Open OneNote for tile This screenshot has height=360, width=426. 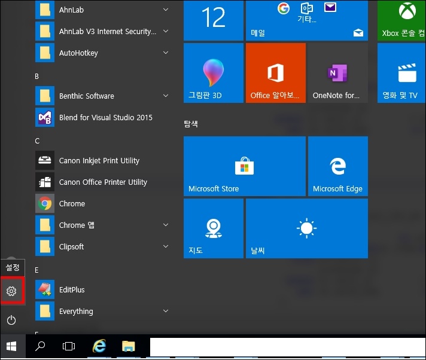point(338,73)
